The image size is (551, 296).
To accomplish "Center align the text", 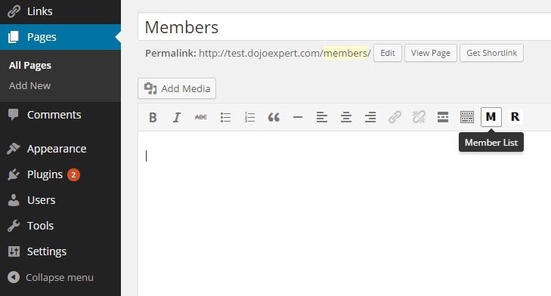I will (x=346, y=117).
